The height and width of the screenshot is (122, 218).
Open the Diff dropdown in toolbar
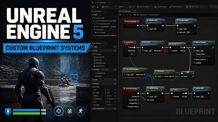tap(122, 7)
